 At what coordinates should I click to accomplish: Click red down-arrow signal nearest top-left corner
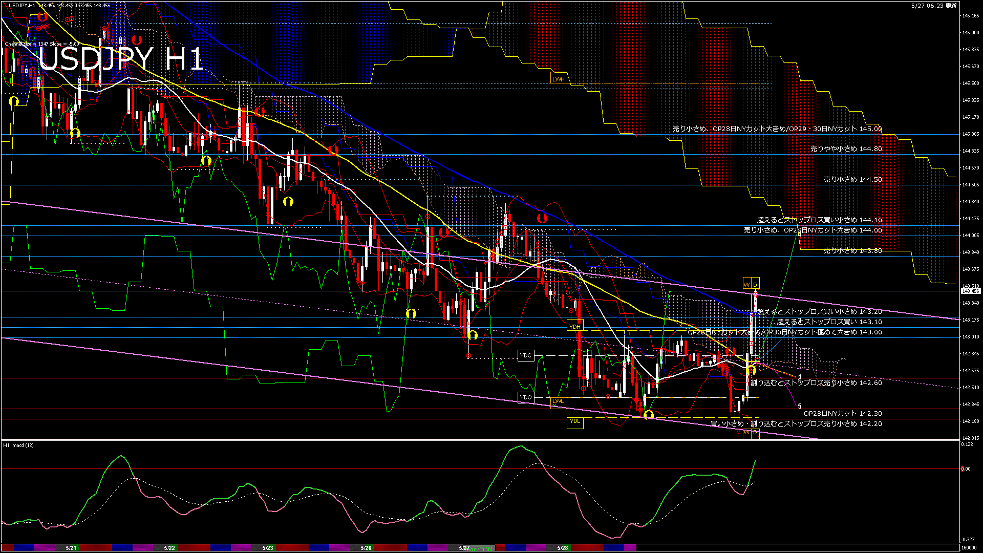tap(42, 17)
